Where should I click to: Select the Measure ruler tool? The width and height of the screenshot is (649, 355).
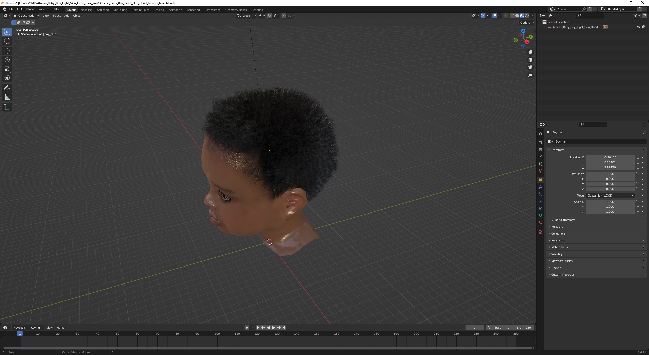point(7,97)
